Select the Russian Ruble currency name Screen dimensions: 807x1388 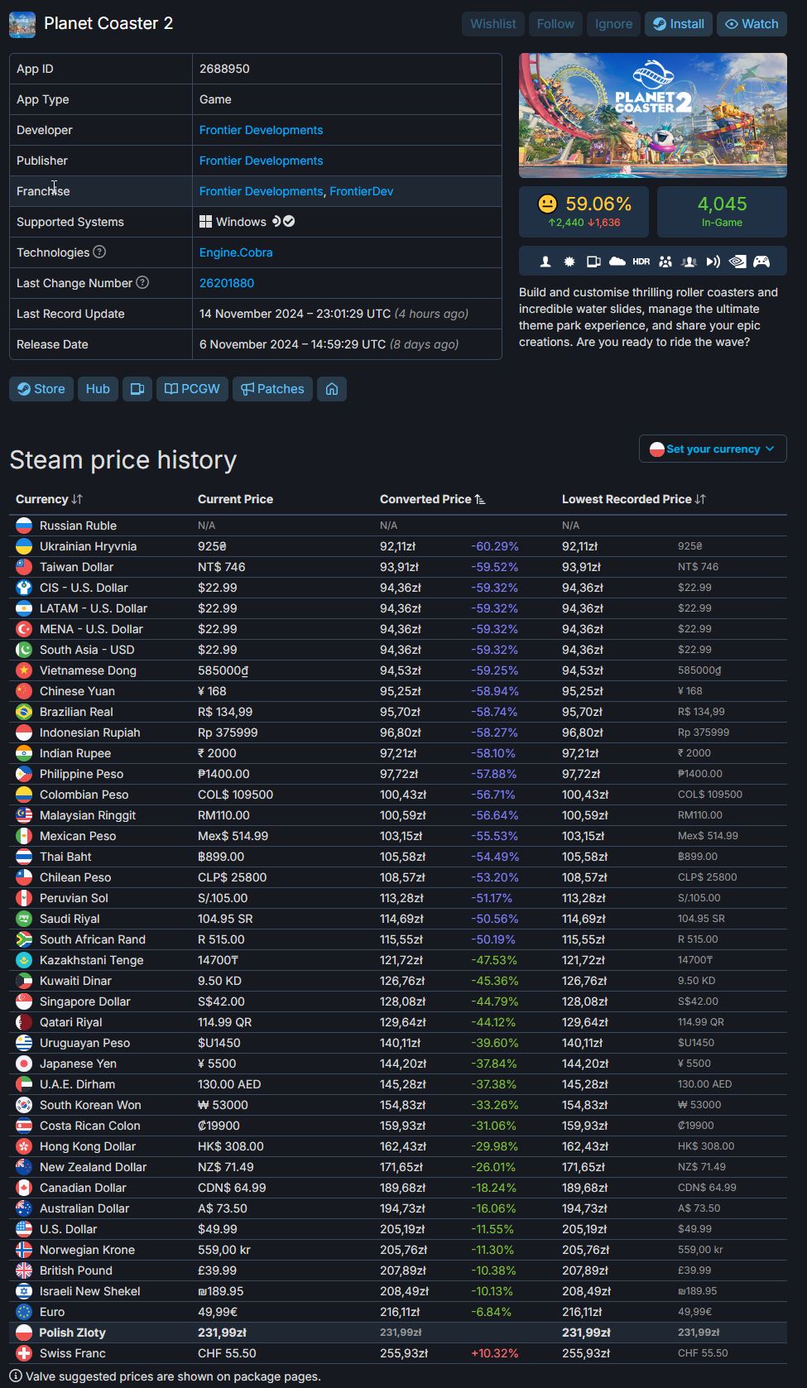pos(78,526)
